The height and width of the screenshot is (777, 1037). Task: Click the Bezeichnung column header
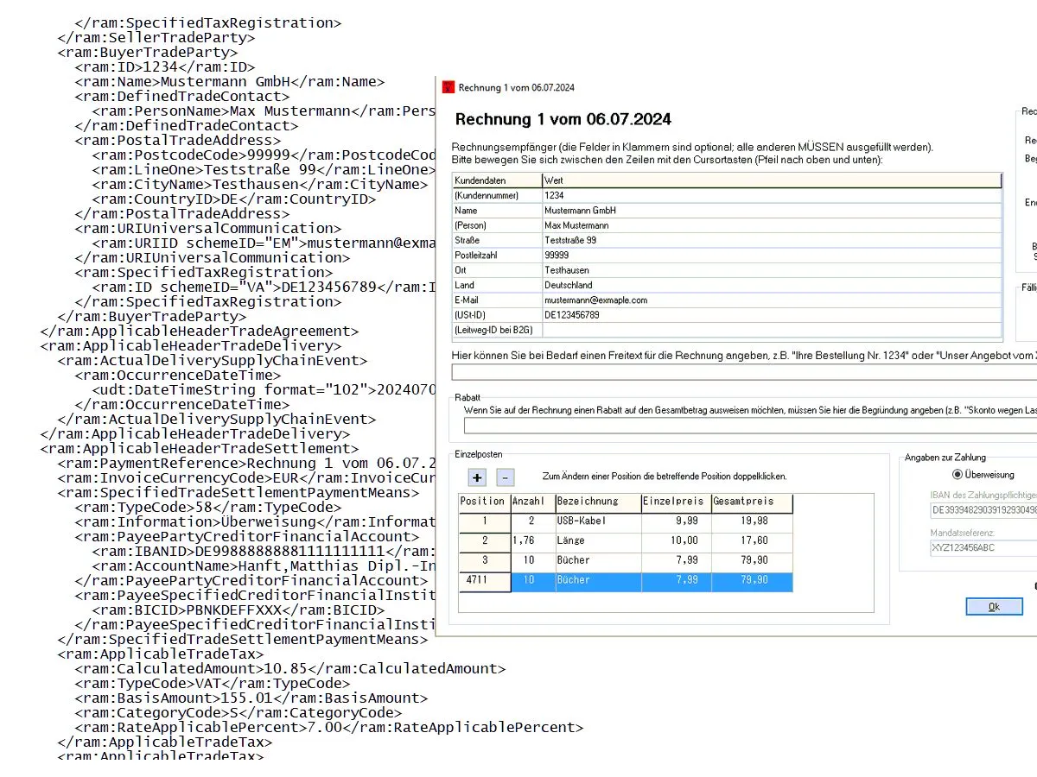coord(597,502)
